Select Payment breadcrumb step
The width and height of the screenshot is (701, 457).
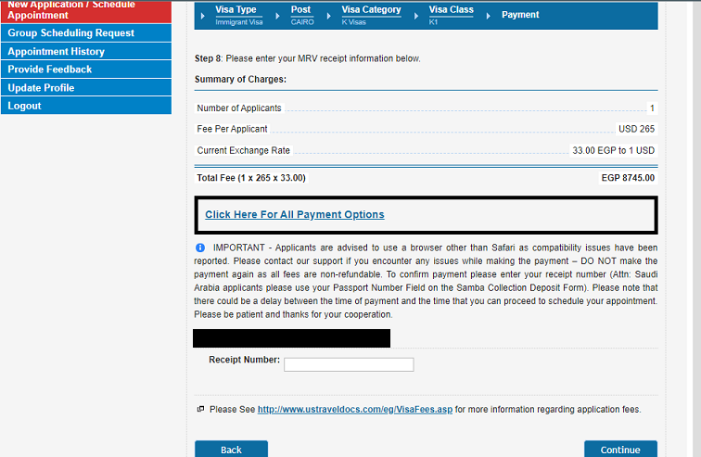(x=520, y=15)
